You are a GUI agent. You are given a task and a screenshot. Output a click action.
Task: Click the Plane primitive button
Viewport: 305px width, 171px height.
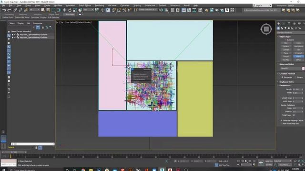299,57
